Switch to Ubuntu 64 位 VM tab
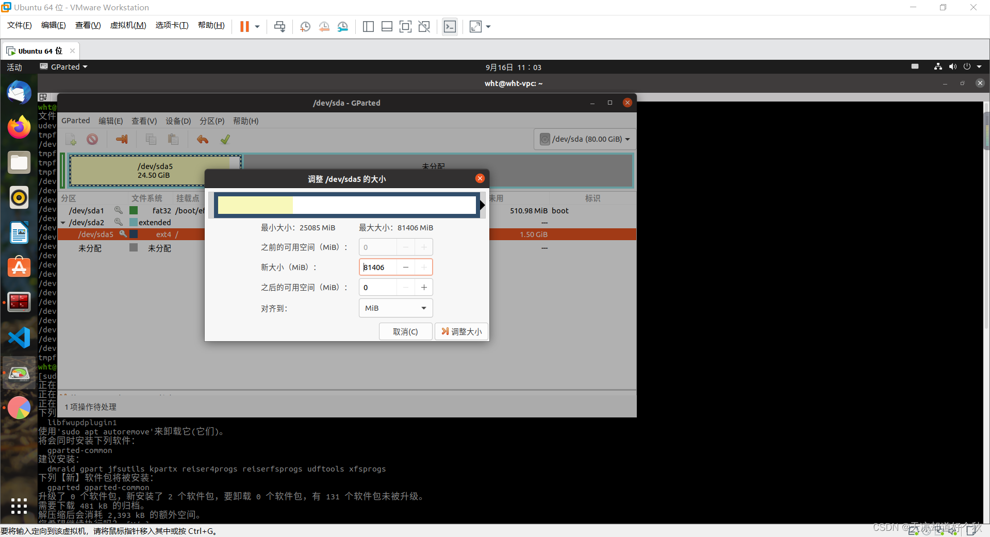990x537 pixels. click(40, 51)
